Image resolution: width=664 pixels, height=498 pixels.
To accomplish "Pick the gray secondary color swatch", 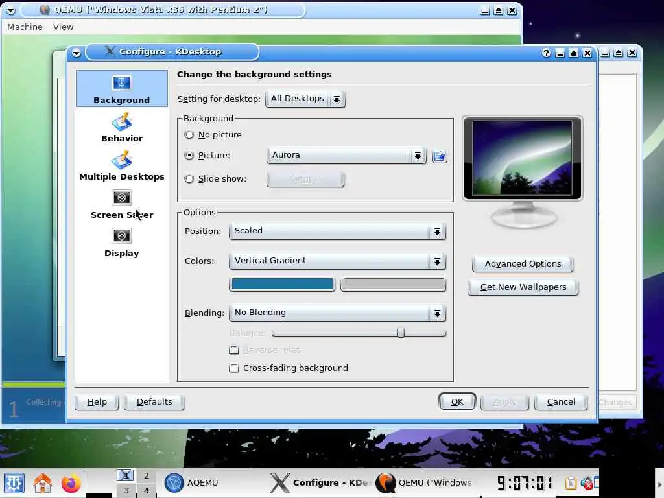I will (393, 284).
